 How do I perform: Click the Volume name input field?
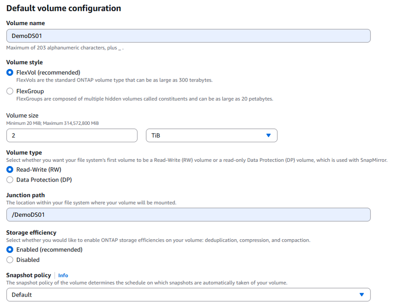pyautogui.click(x=188, y=36)
